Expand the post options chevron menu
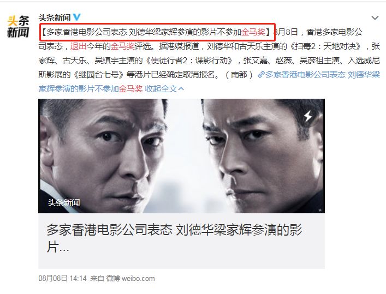Screen dimensions: 386x294 click(375, 17)
